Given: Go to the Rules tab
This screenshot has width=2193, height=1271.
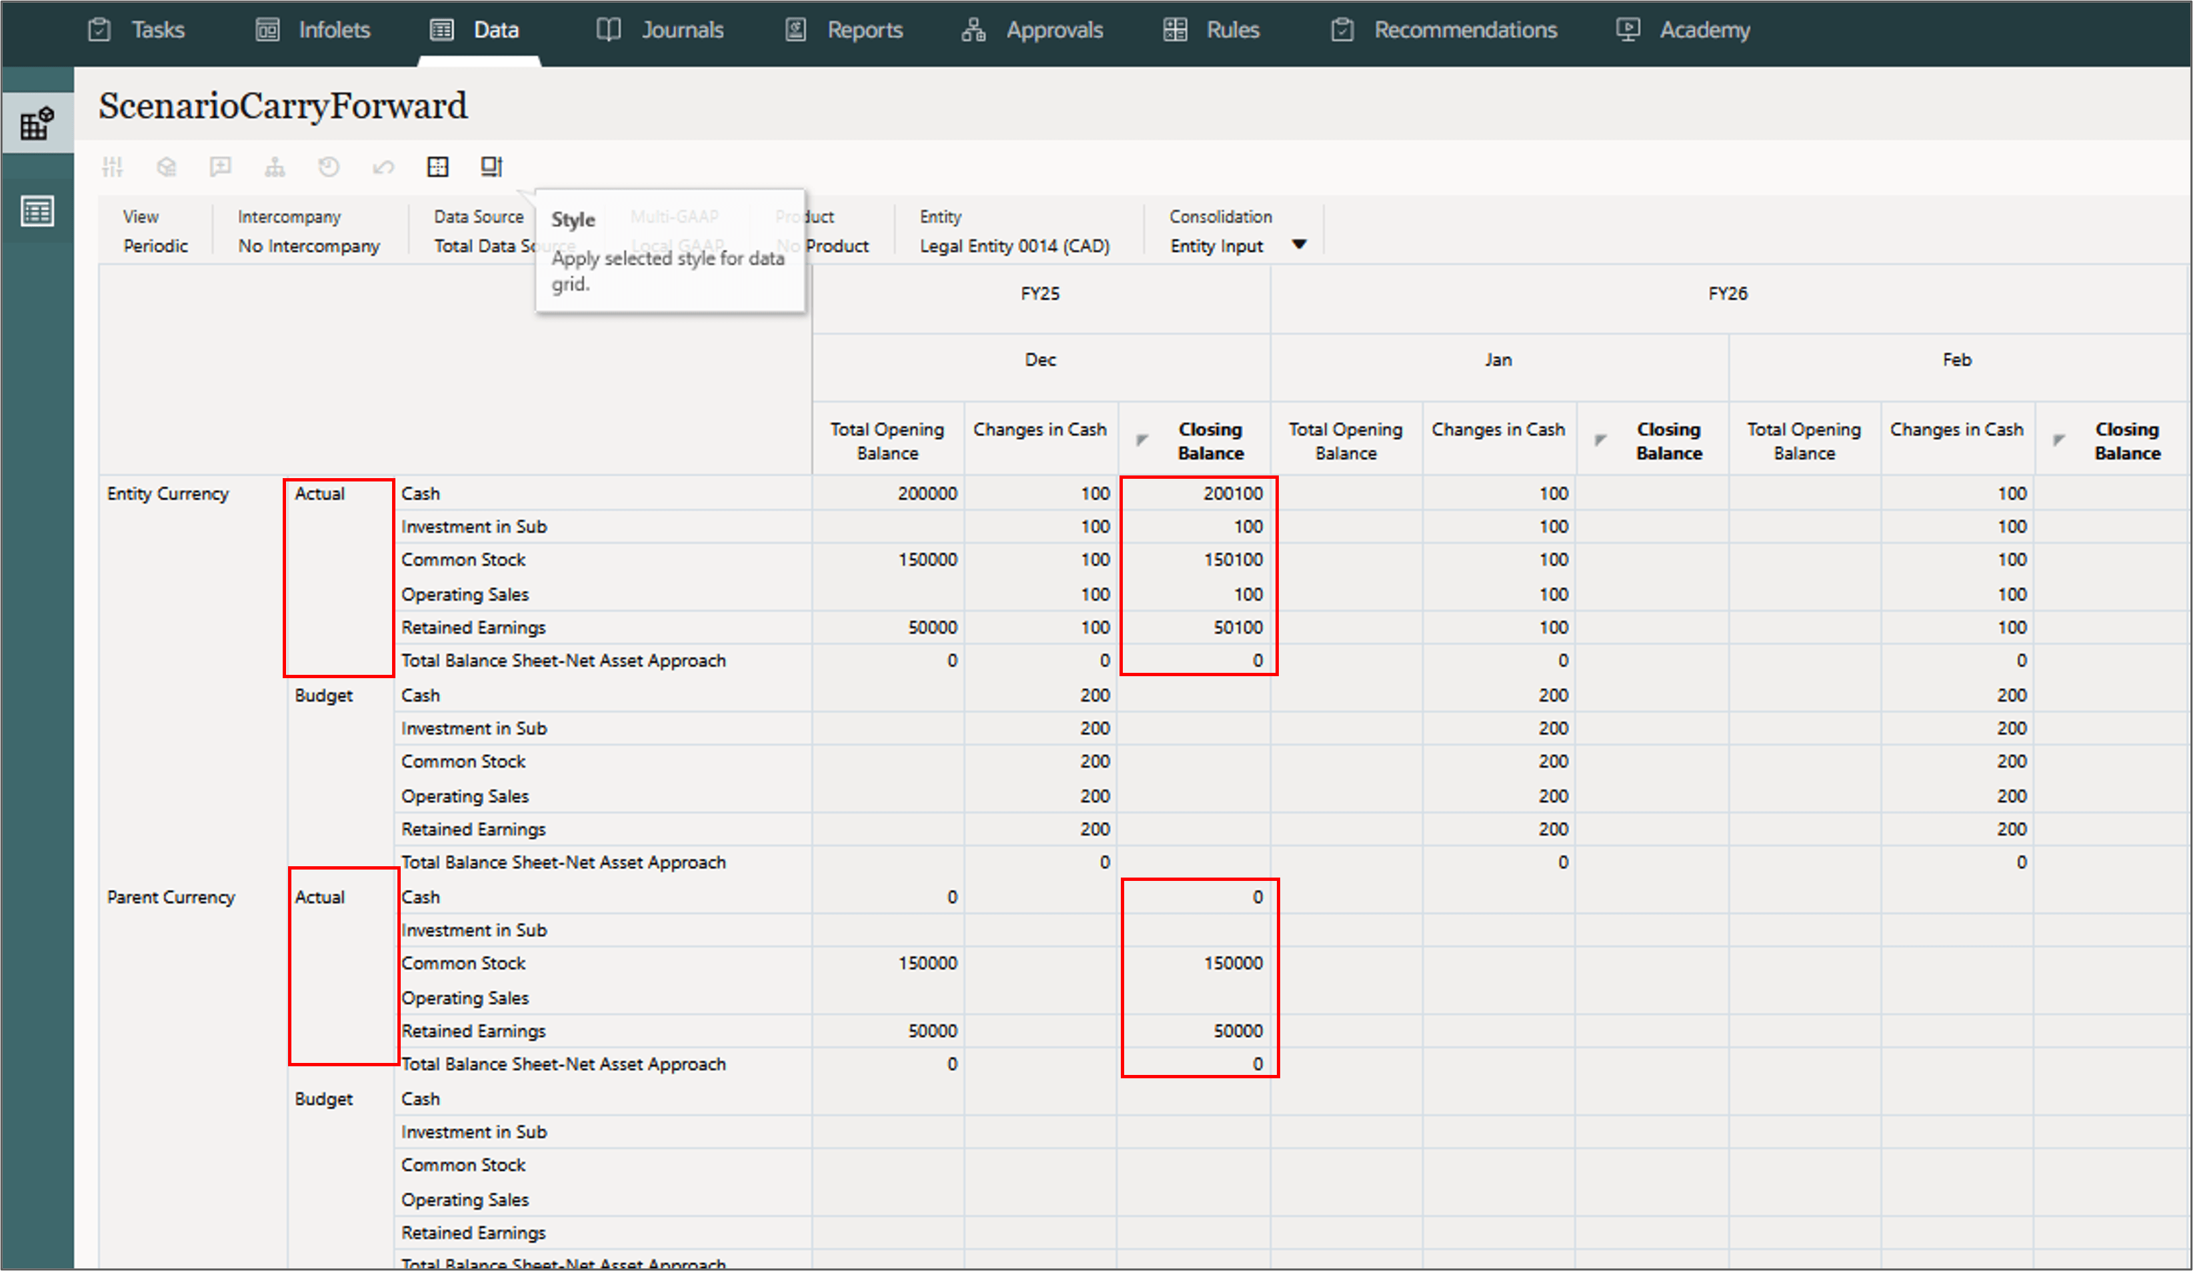Looking at the screenshot, I should point(1212,31).
